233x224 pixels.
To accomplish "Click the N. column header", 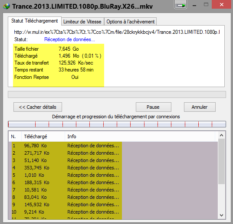I will click(x=15, y=136).
